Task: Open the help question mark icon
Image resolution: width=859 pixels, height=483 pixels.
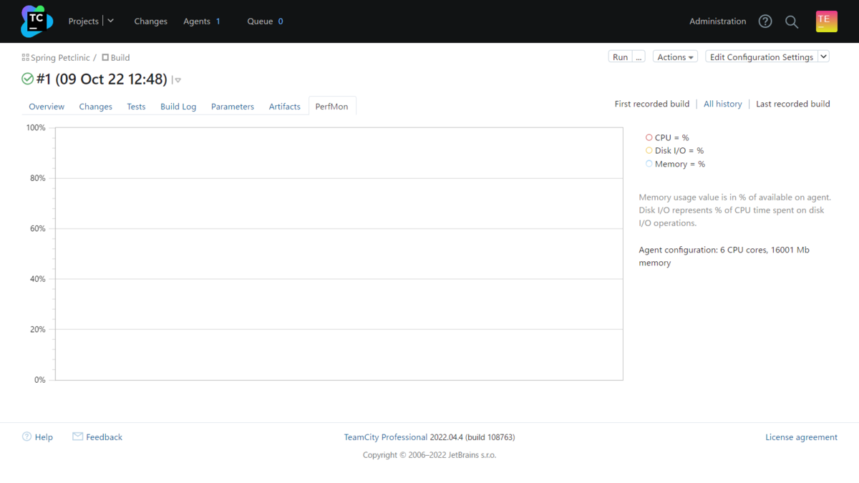Action: (x=765, y=21)
